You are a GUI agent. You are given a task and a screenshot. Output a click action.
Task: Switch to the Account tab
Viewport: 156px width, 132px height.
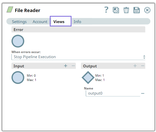[40, 22]
